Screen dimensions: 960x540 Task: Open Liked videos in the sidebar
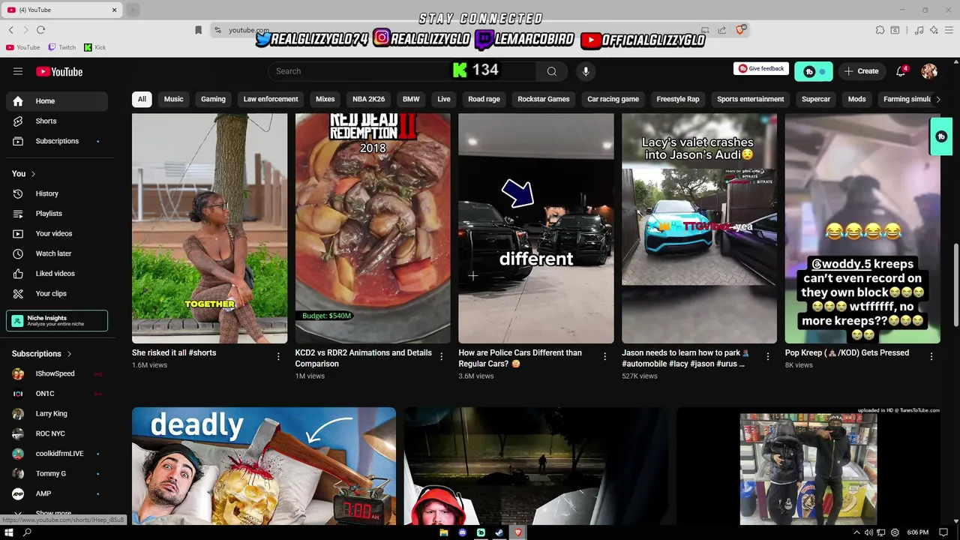(x=57, y=274)
